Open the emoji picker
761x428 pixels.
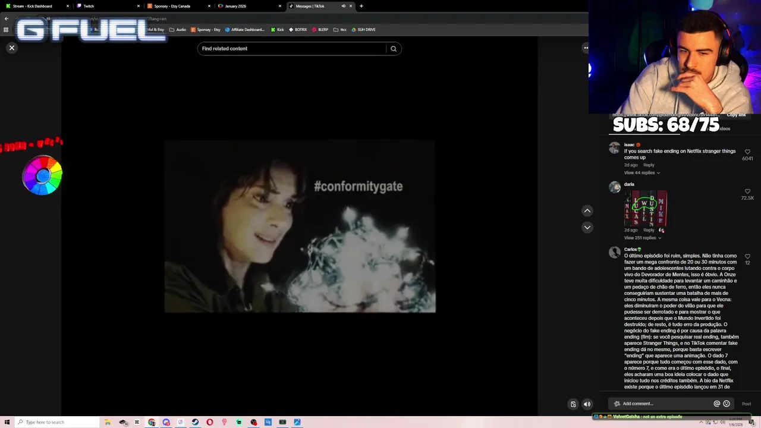[x=727, y=404]
